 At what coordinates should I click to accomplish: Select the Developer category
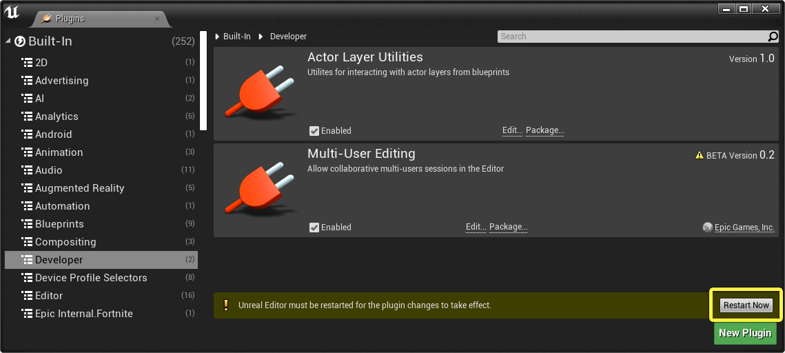point(101,260)
